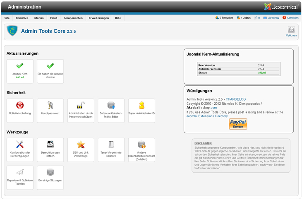This screenshot has width=302, height=200.
Task: Open the Inhalt menu
Action: [53, 18]
